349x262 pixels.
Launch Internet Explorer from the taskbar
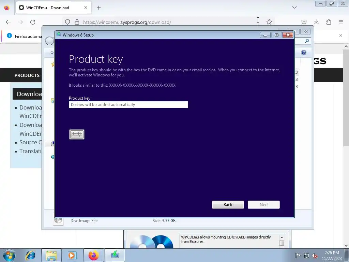pyautogui.click(x=30, y=255)
